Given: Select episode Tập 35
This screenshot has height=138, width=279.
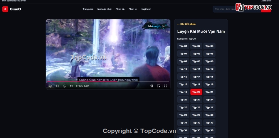Looking at the screenshot, I should point(196,130).
